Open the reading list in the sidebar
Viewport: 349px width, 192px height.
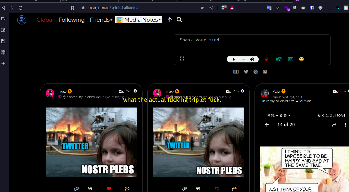pos(3,52)
